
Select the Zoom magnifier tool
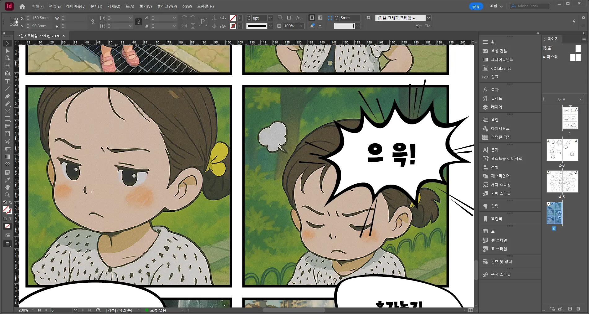[7, 195]
